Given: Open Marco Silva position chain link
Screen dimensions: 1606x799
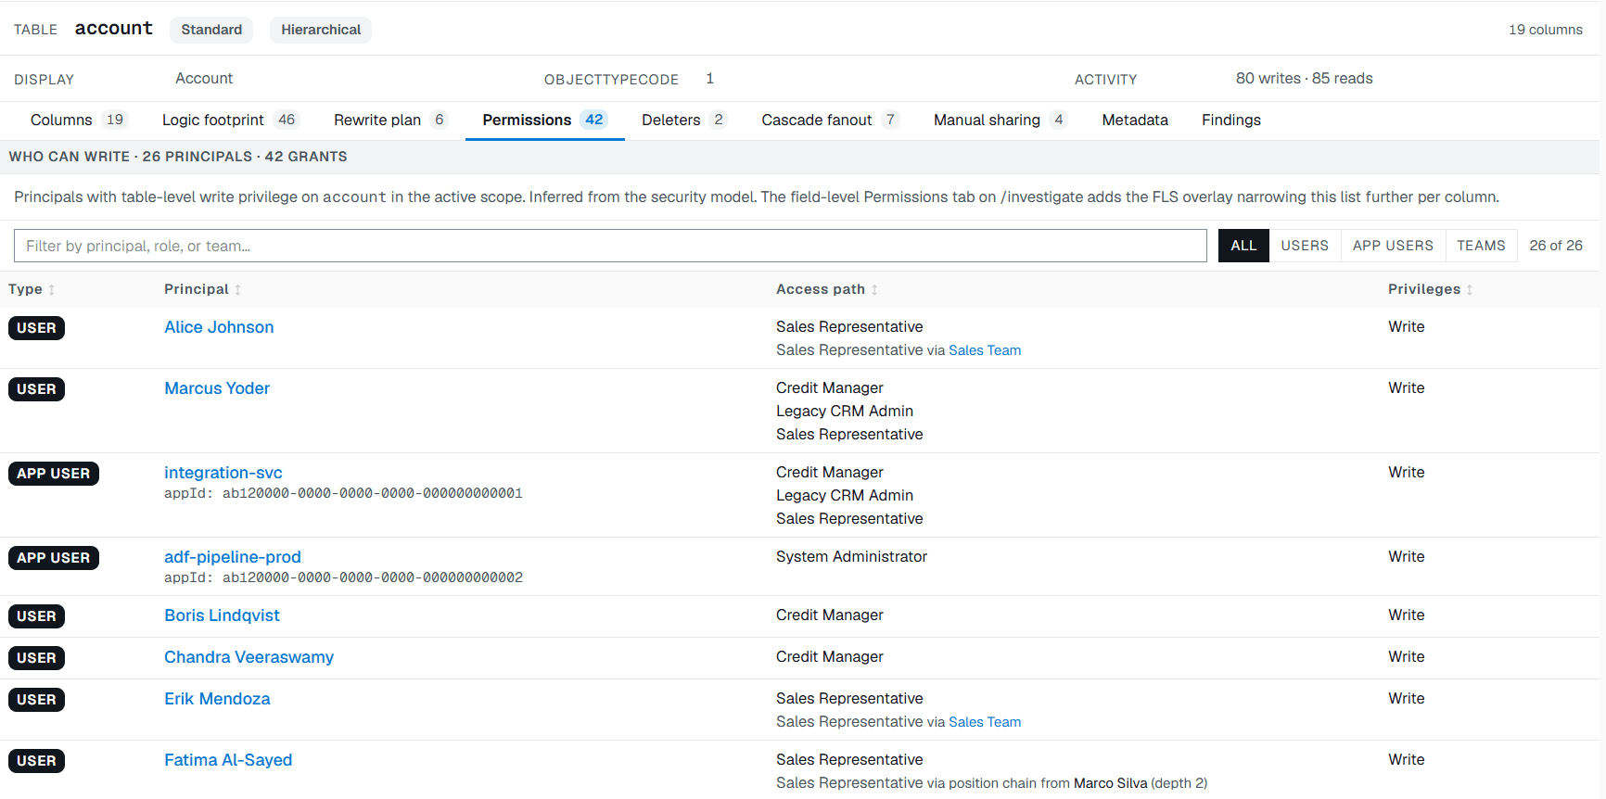Looking at the screenshot, I should click(x=1110, y=783).
